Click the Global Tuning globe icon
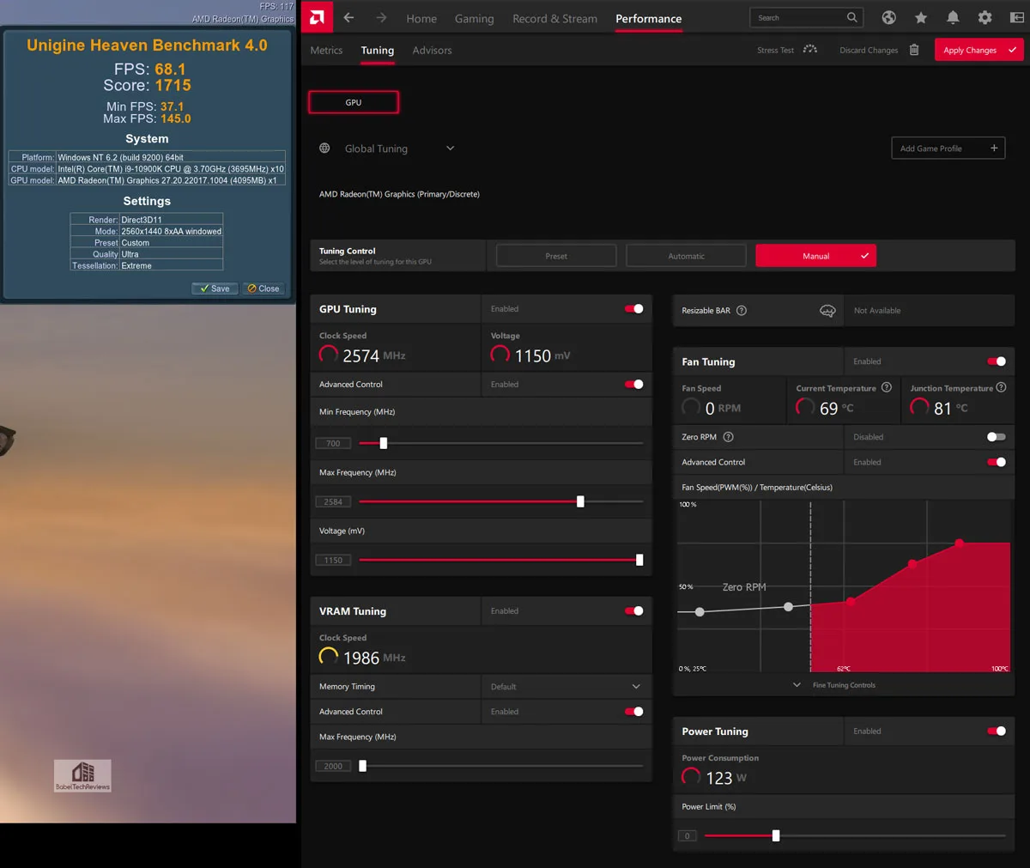 pos(324,149)
